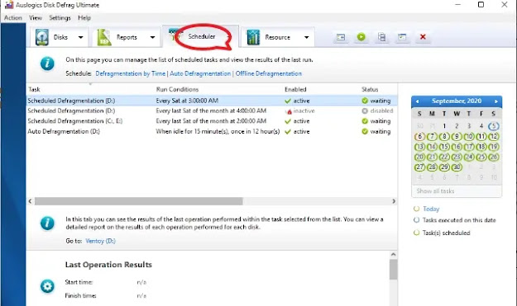This screenshot has width=517, height=306.
Task: Expand the Disks dropdown arrow
Action: coord(81,37)
